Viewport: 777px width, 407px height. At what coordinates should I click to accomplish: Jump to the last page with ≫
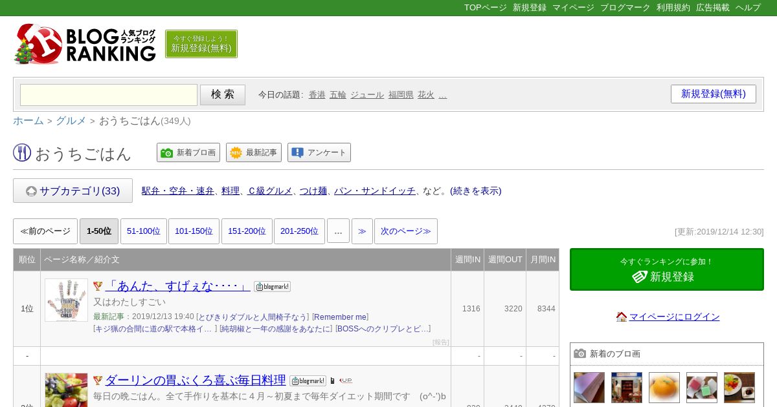[x=362, y=231]
